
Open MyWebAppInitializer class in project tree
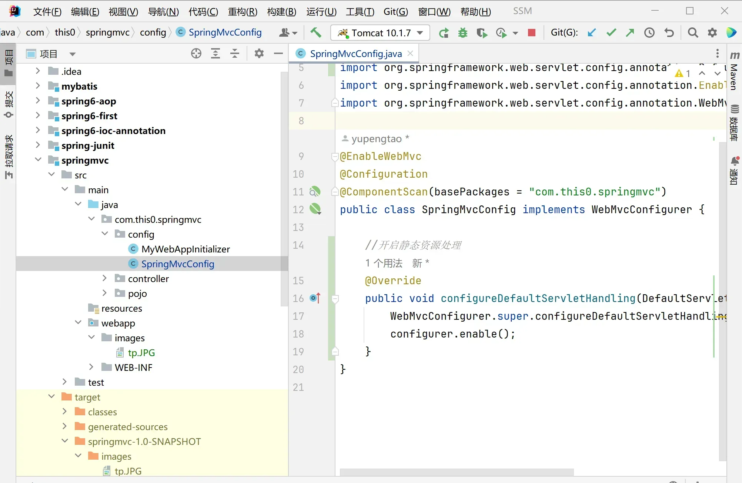click(185, 249)
